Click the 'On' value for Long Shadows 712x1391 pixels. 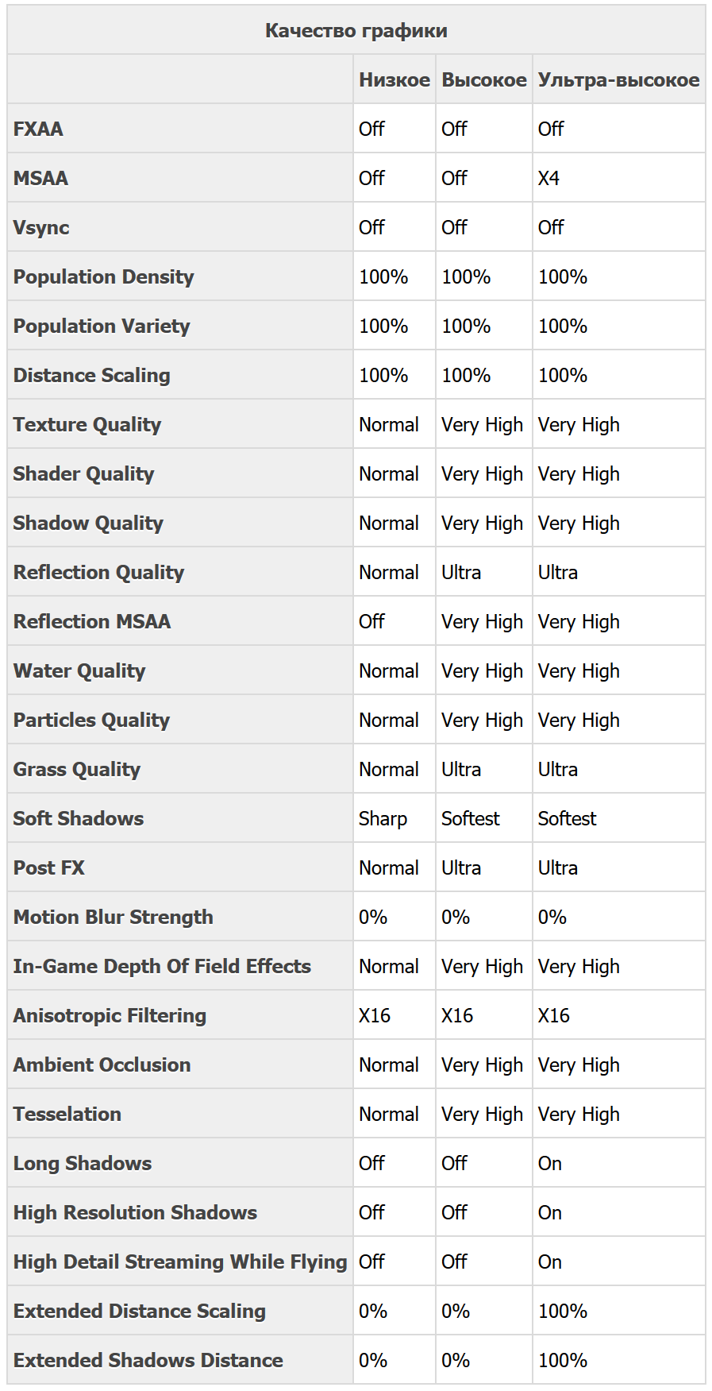click(549, 1163)
